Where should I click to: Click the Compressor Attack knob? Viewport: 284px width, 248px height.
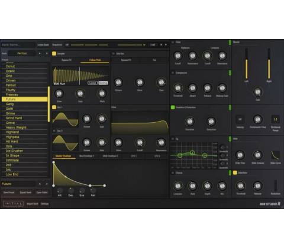(x=192, y=88)
